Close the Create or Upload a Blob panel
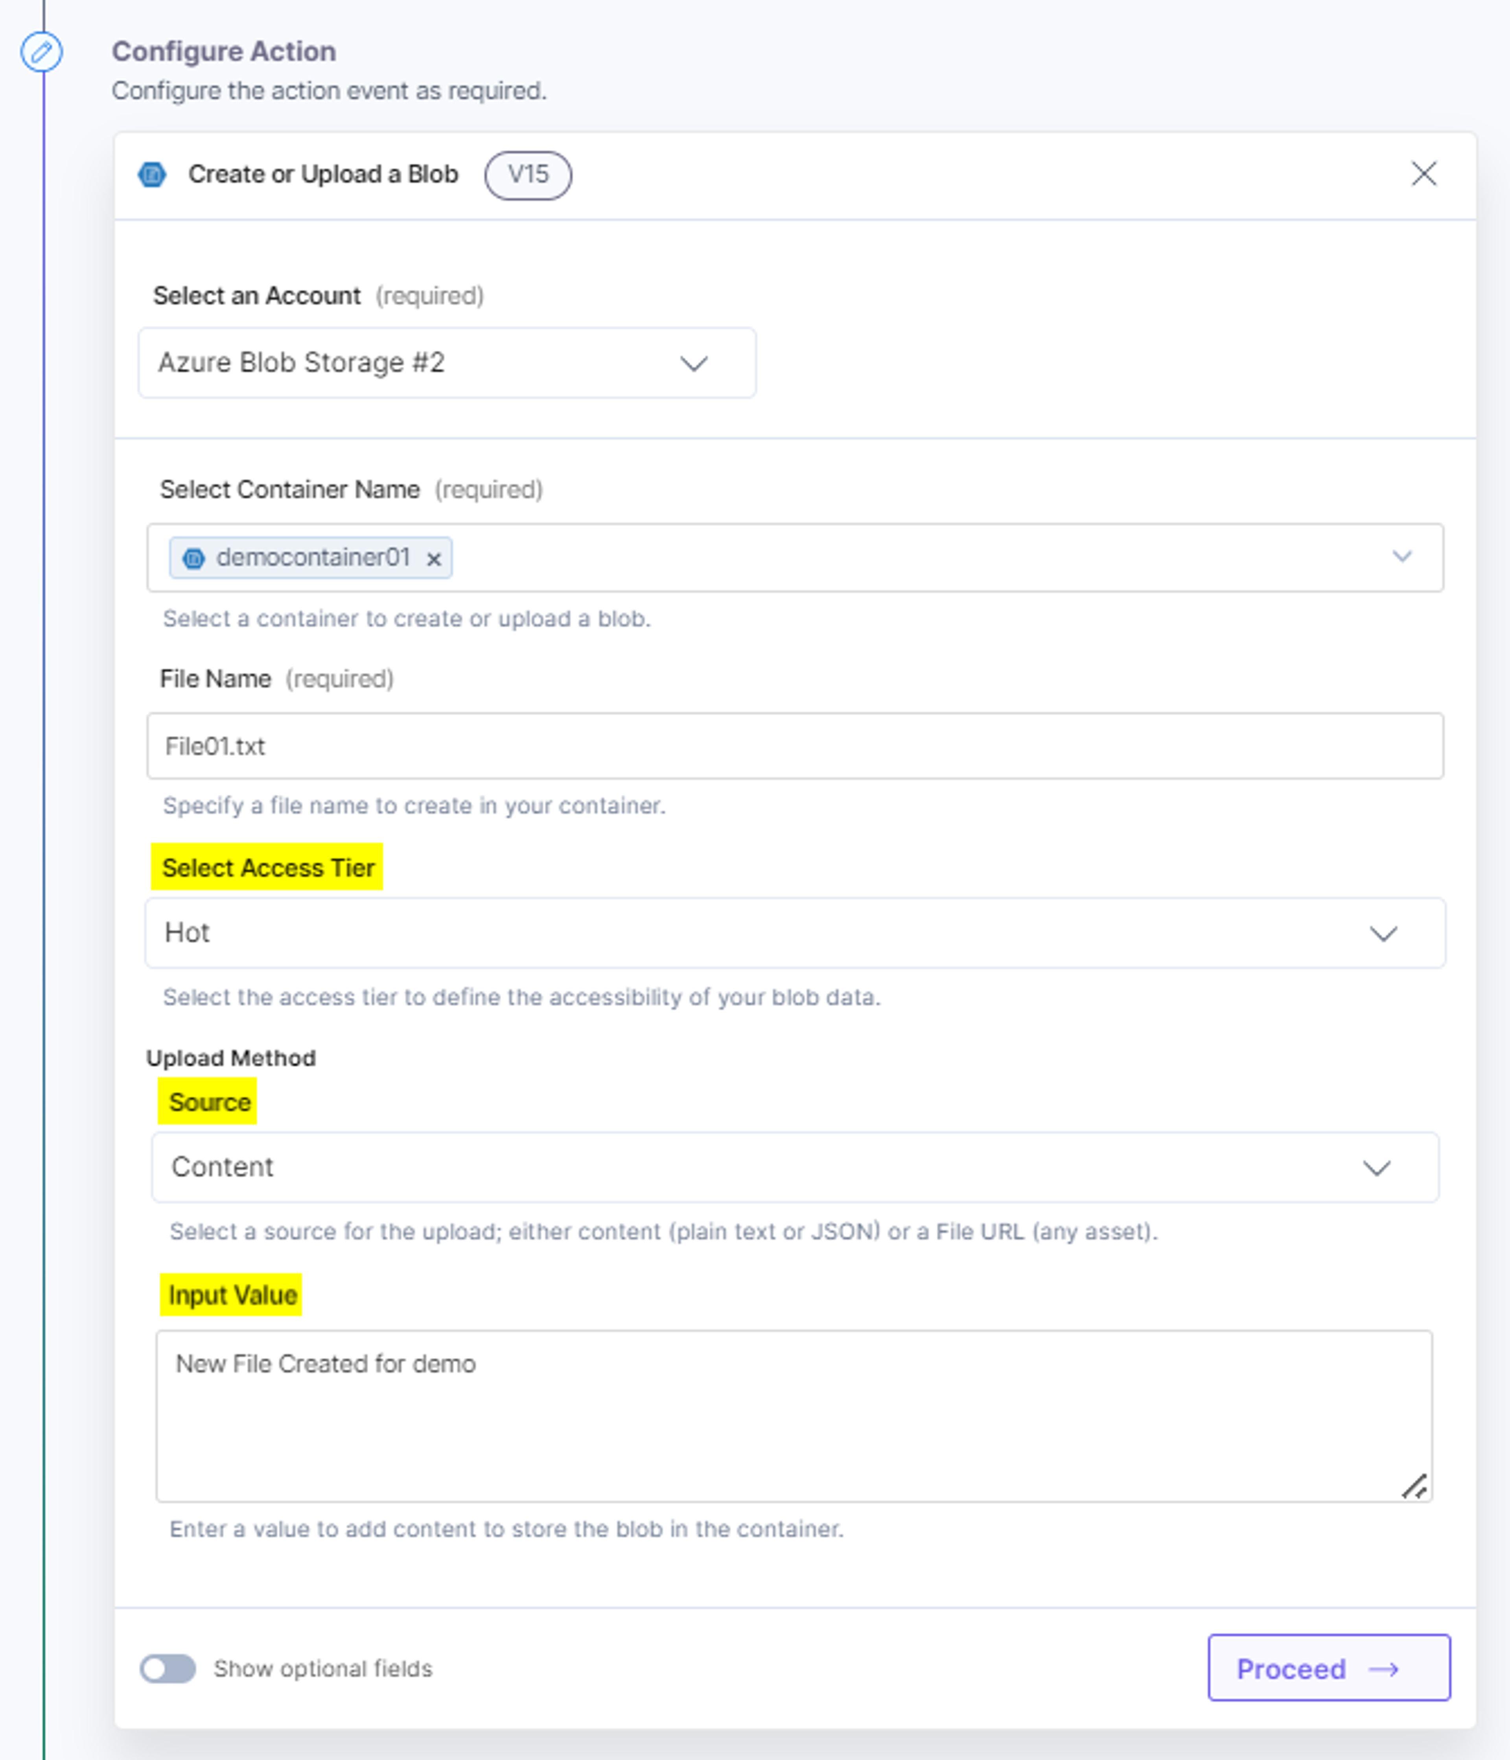 point(1423,173)
